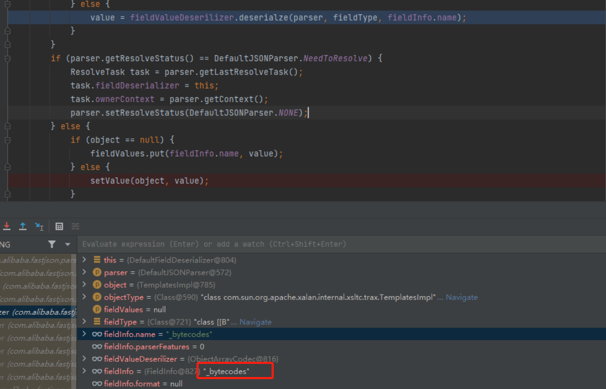
Task: Click the 'class com.sun.org.apache.xalan...TemplatesImpl' string
Action: pos(318,297)
